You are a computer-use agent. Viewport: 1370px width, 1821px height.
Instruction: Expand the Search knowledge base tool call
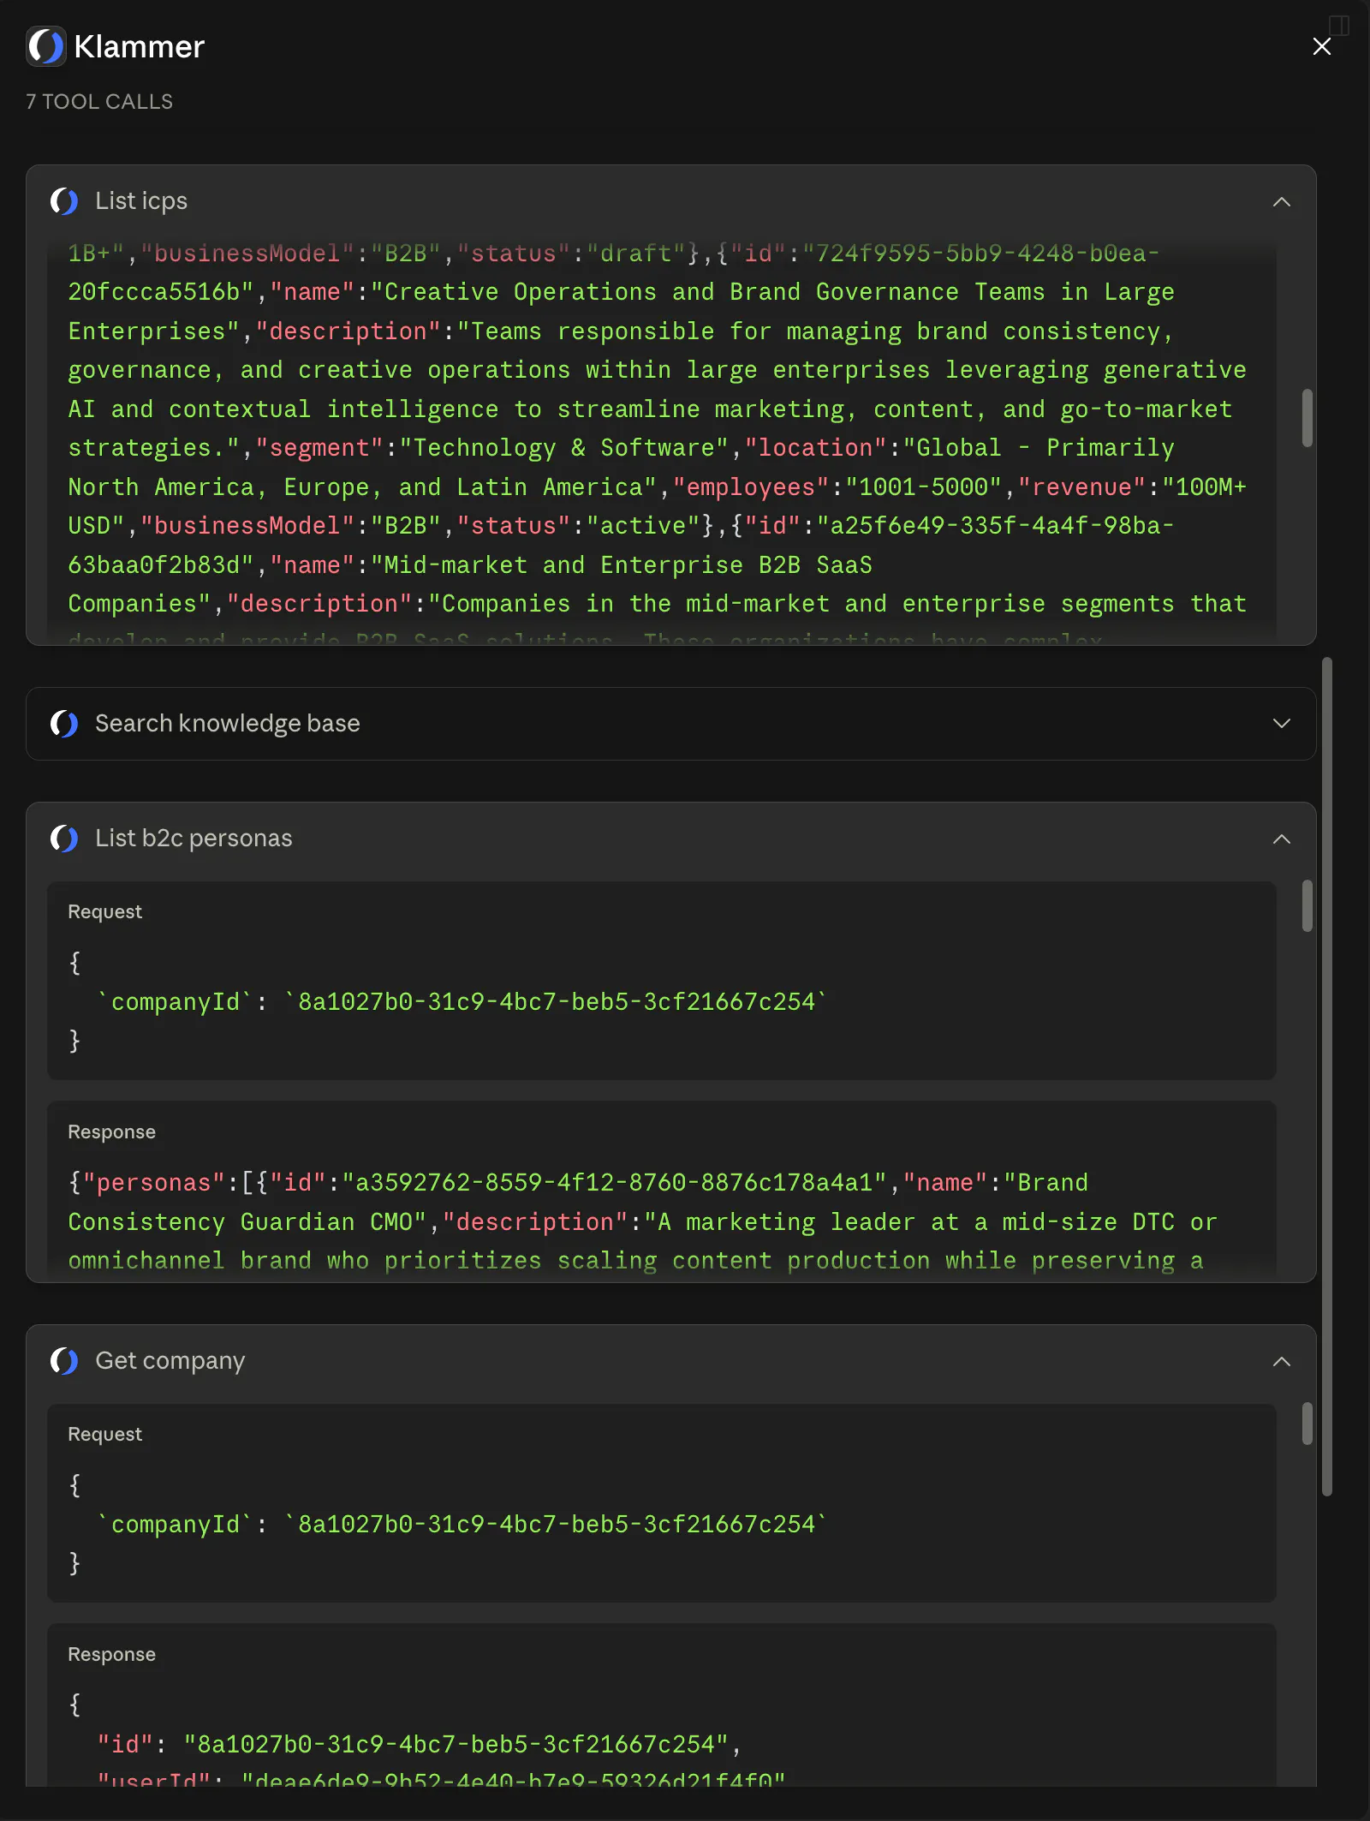pos(1281,724)
